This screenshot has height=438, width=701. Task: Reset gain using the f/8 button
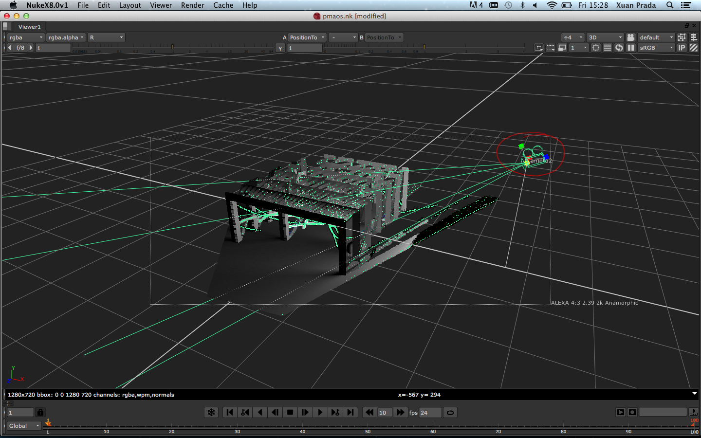(20, 48)
